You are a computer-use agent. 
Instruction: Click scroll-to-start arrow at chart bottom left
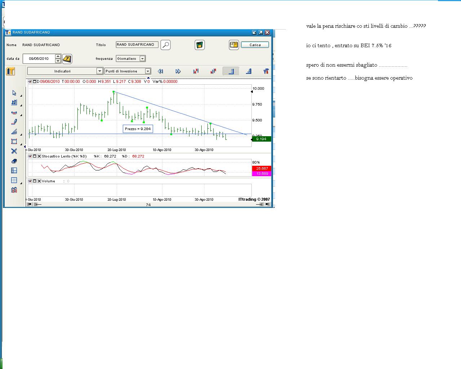click(x=30, y=204)
